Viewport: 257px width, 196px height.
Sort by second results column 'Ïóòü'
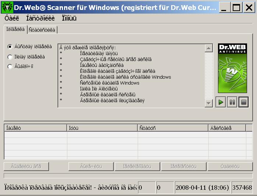(102, 128)
